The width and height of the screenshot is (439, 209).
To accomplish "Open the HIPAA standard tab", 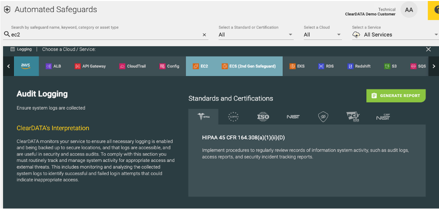I will 203,117.
